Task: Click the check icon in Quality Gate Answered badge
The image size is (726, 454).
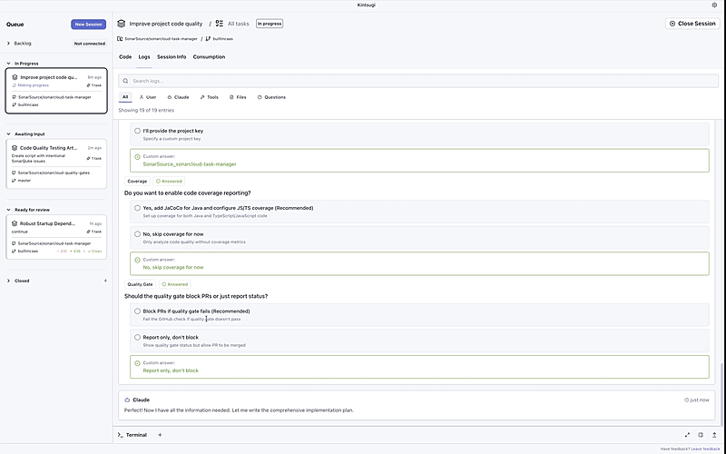Action: coord(164,284)
